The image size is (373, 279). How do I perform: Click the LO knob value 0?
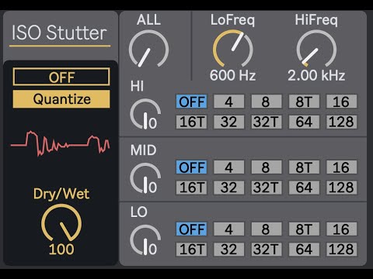point(153,250)
